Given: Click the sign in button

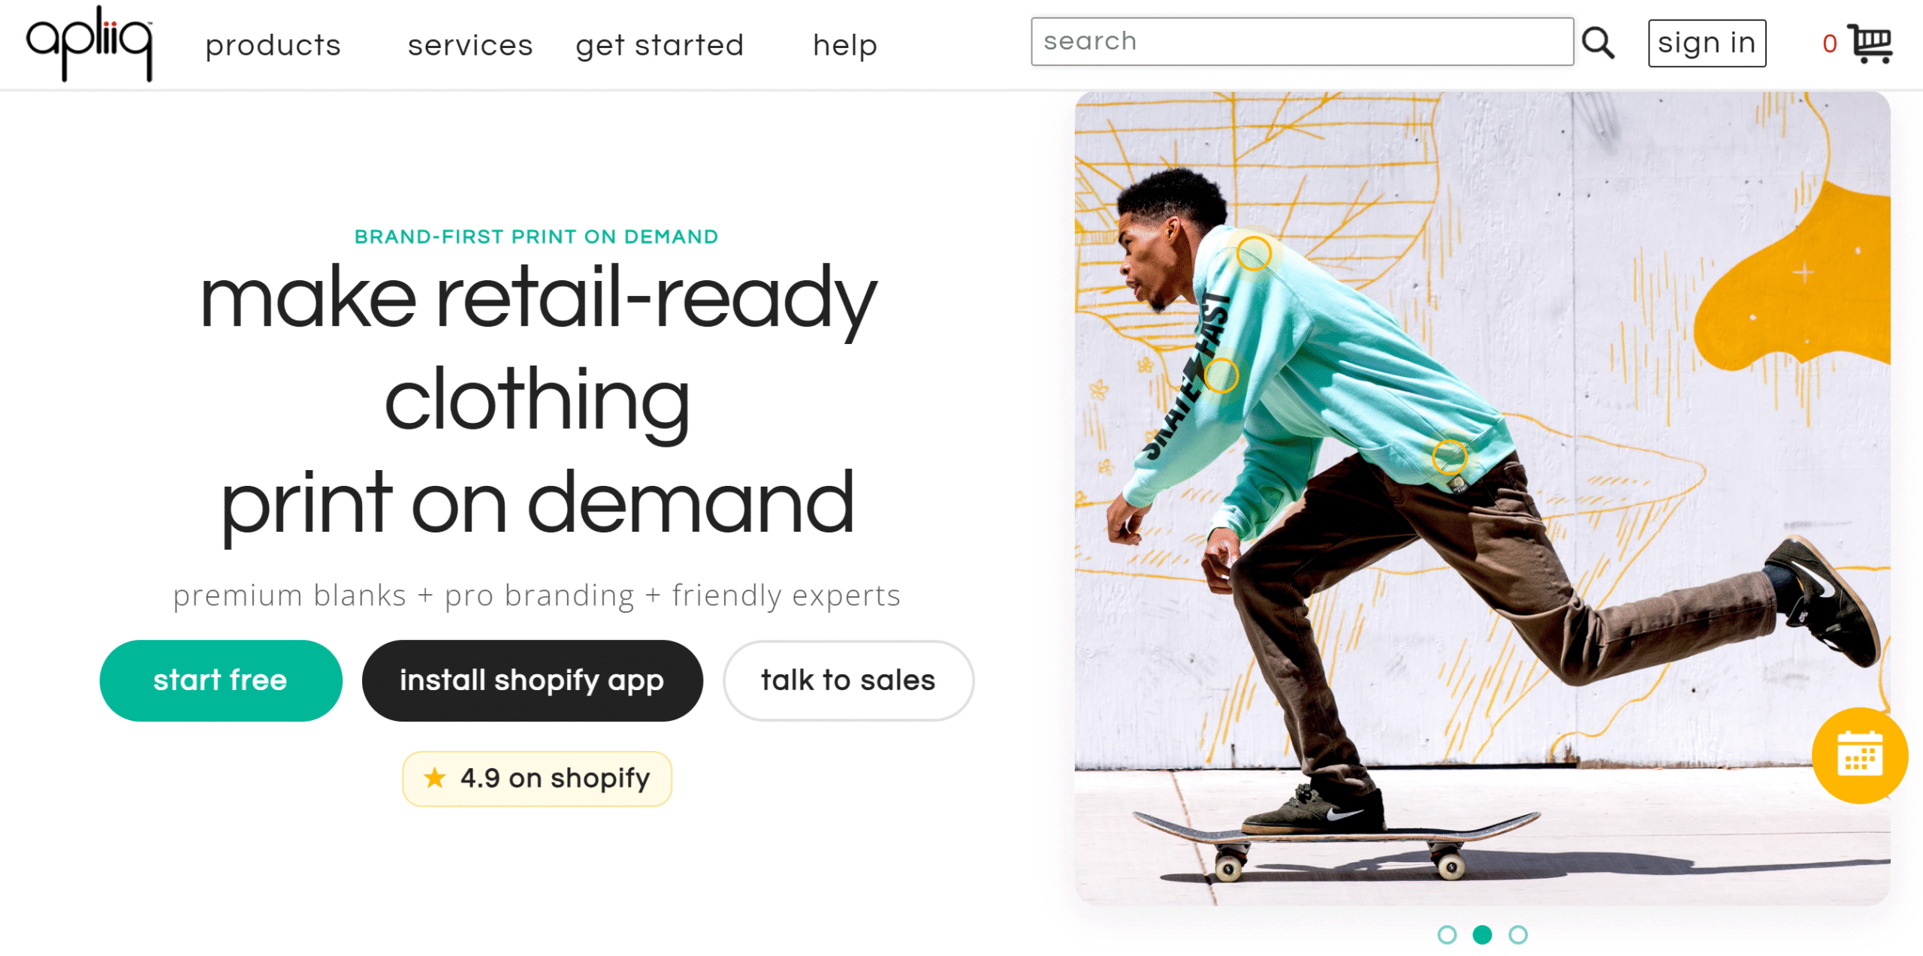Looking at the screenshot, I should pos(1707,43).
